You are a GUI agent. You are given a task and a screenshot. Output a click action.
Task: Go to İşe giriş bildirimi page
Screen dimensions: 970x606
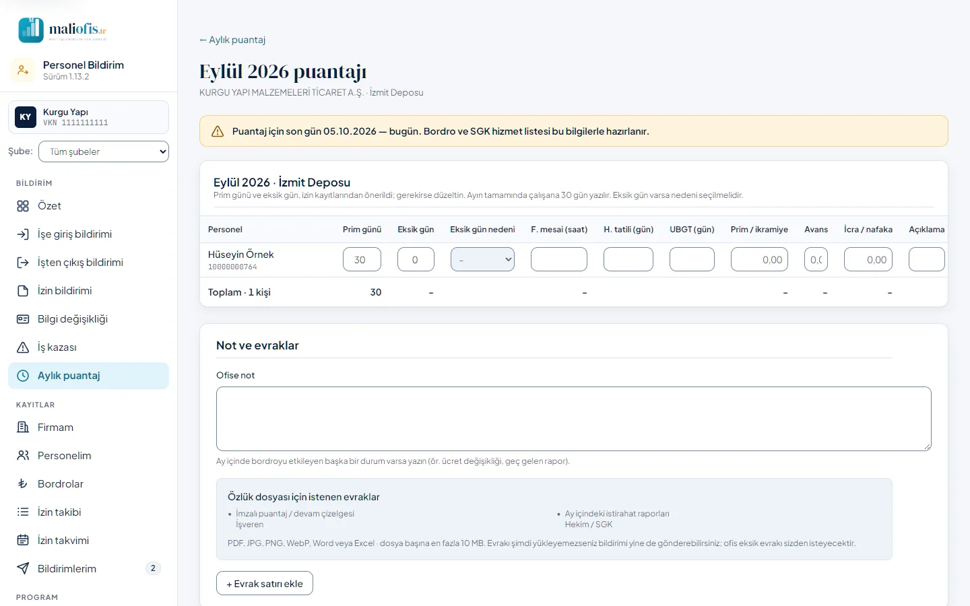[88, 234]
